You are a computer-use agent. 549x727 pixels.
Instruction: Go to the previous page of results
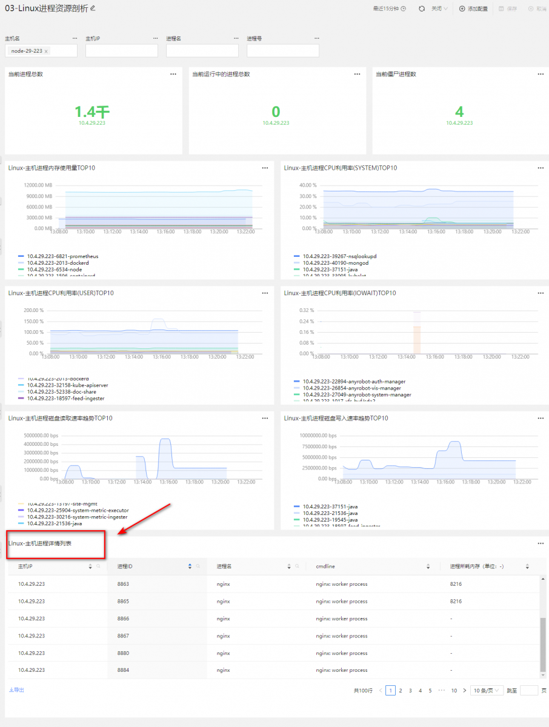(x=381, y=691)
